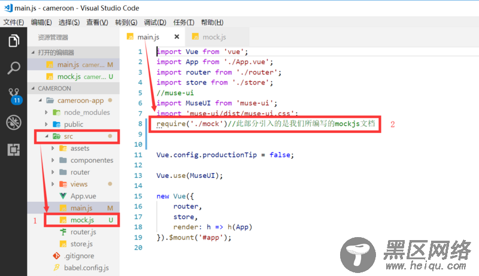This screenshot has height=276, width=479.
Task: Open the 文件(F) menu
Action: coord(14,22)
